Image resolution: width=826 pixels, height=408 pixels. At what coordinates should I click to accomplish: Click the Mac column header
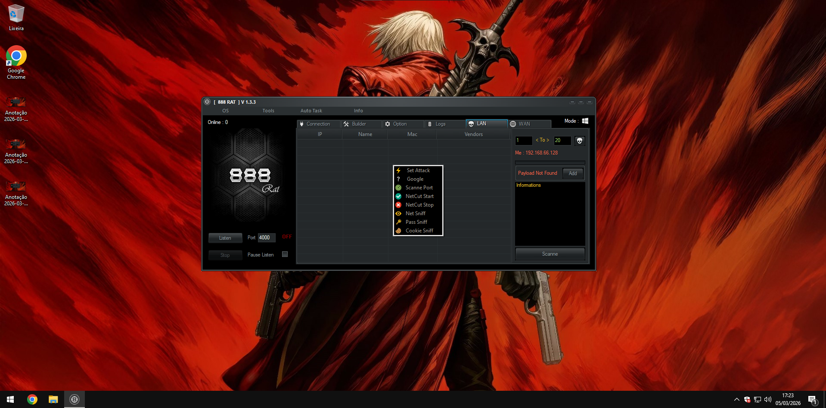coord(412,134)
